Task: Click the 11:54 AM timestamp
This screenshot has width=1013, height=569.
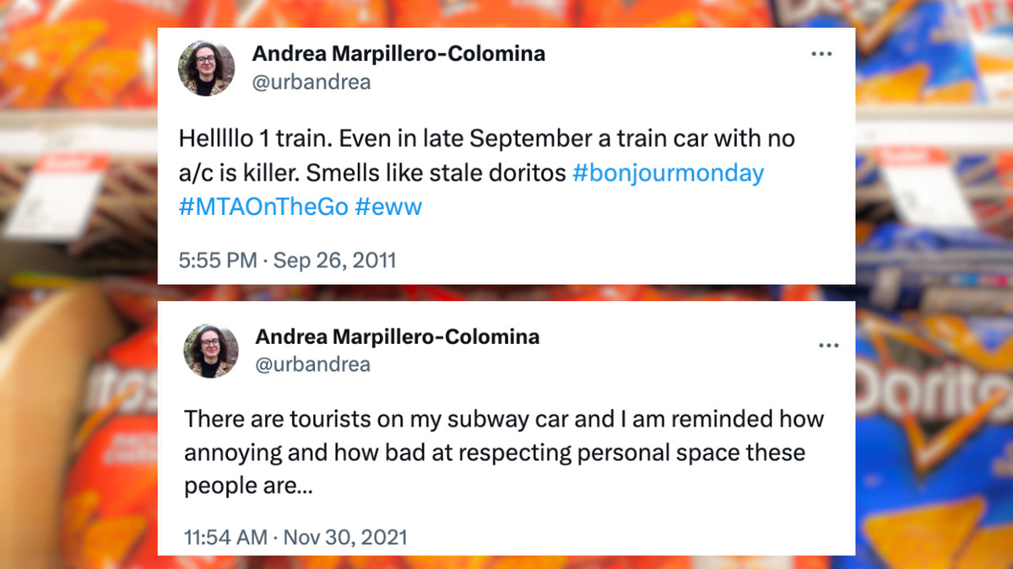Action: (225, 537)
